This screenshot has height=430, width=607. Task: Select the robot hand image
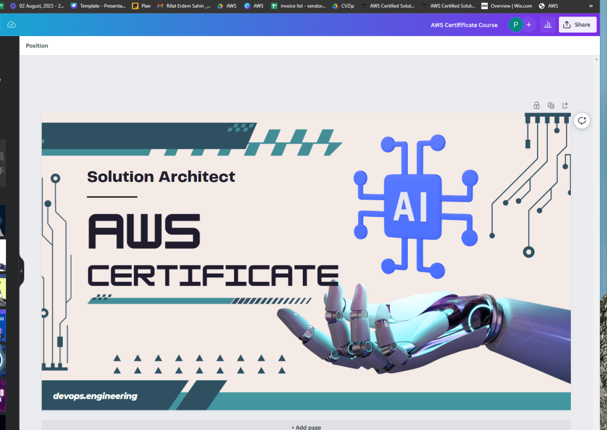point(423,332)
